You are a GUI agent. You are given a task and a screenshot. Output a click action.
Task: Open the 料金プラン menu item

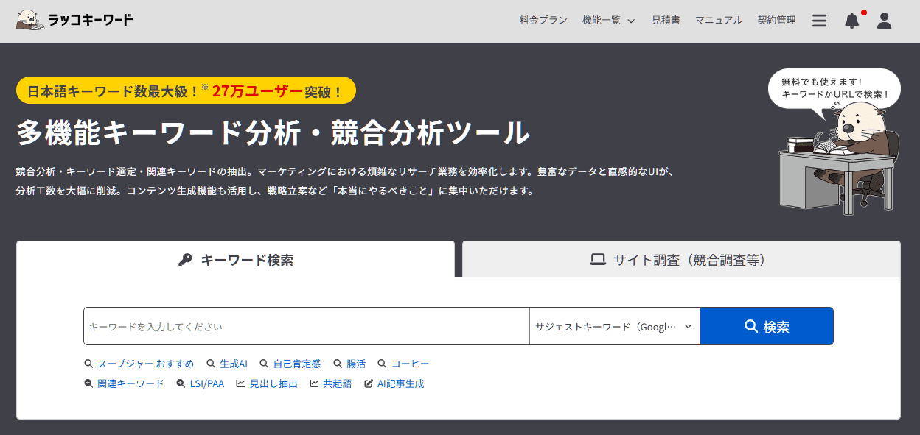click(543, 21)
